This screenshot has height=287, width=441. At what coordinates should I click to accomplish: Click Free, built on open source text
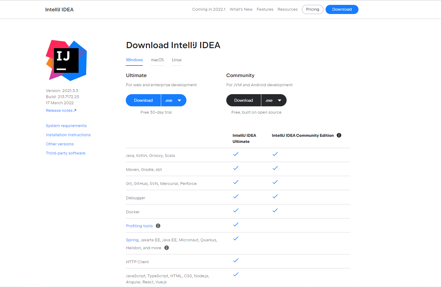tap(256, 112)
